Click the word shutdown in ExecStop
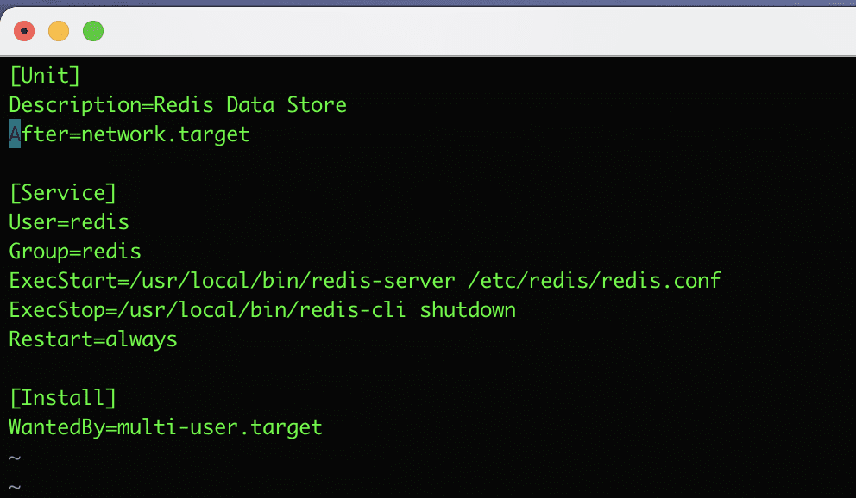856x498 pixels. point(468,310)
